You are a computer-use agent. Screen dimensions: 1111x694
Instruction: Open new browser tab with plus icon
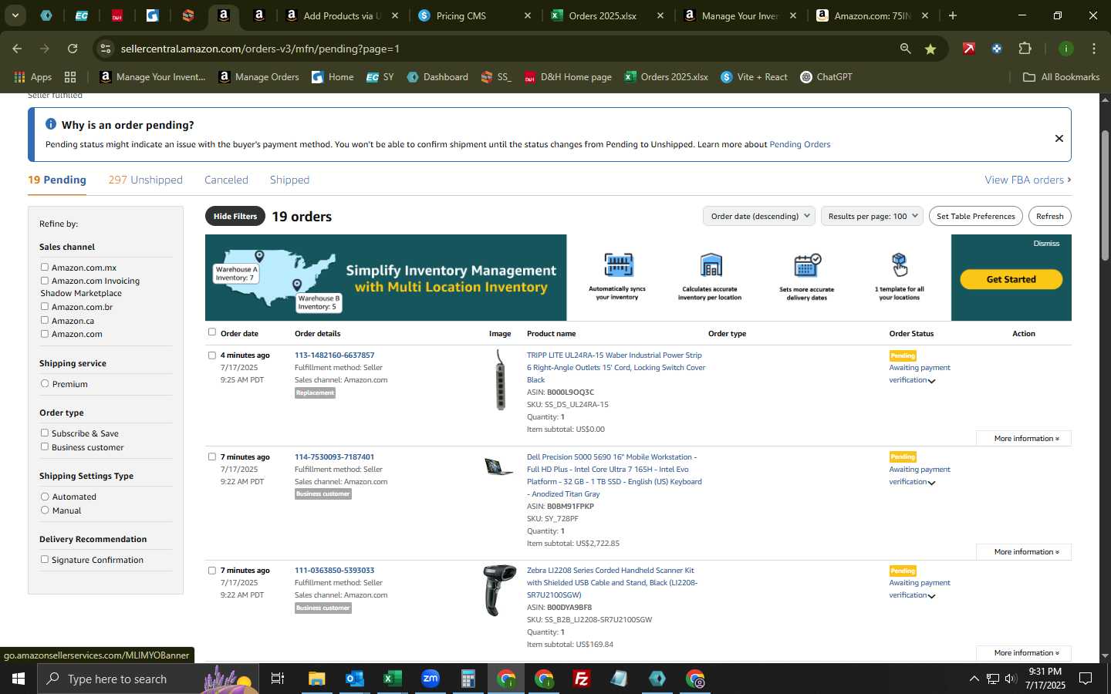953,15
